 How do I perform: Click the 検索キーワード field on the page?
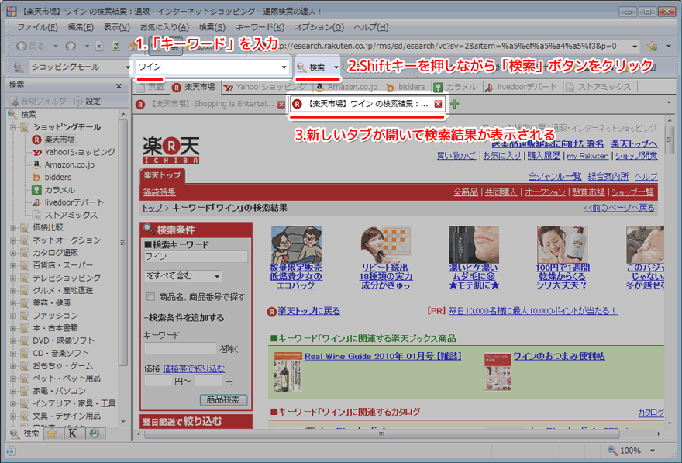coord(196,257)
